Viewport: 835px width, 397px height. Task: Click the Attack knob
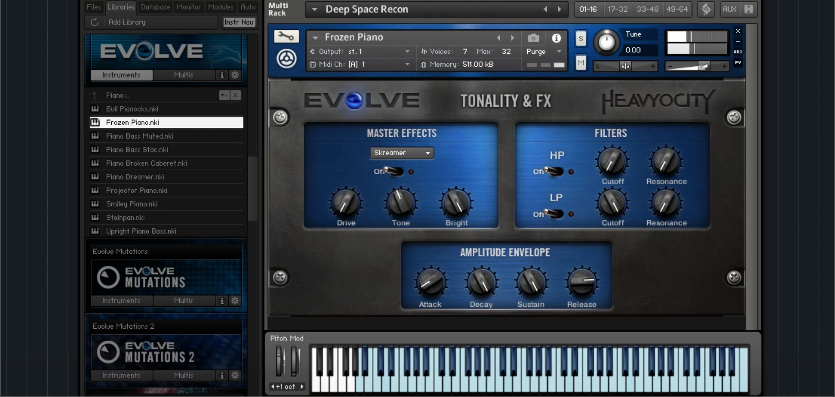pos(431,283)
